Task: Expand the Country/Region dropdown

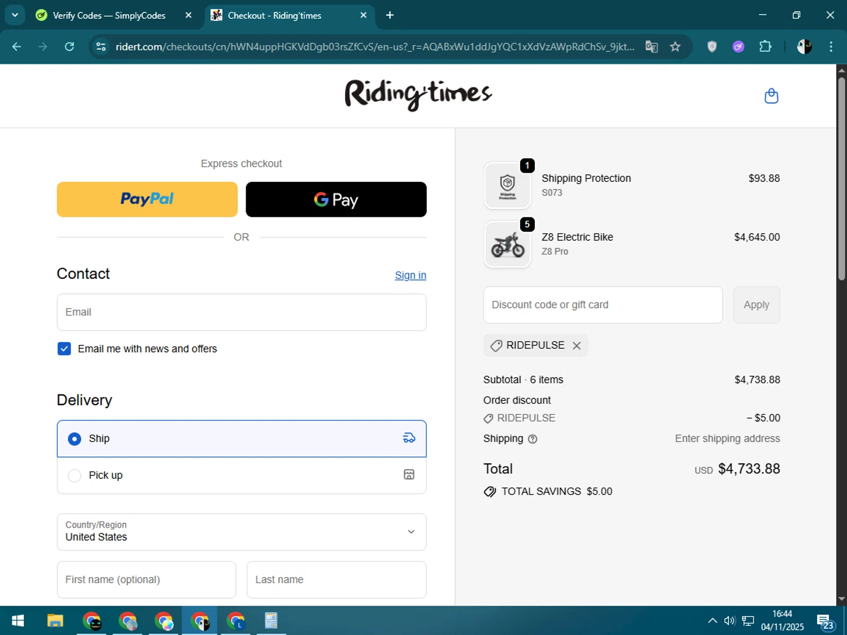Action: tap(242, 532)
